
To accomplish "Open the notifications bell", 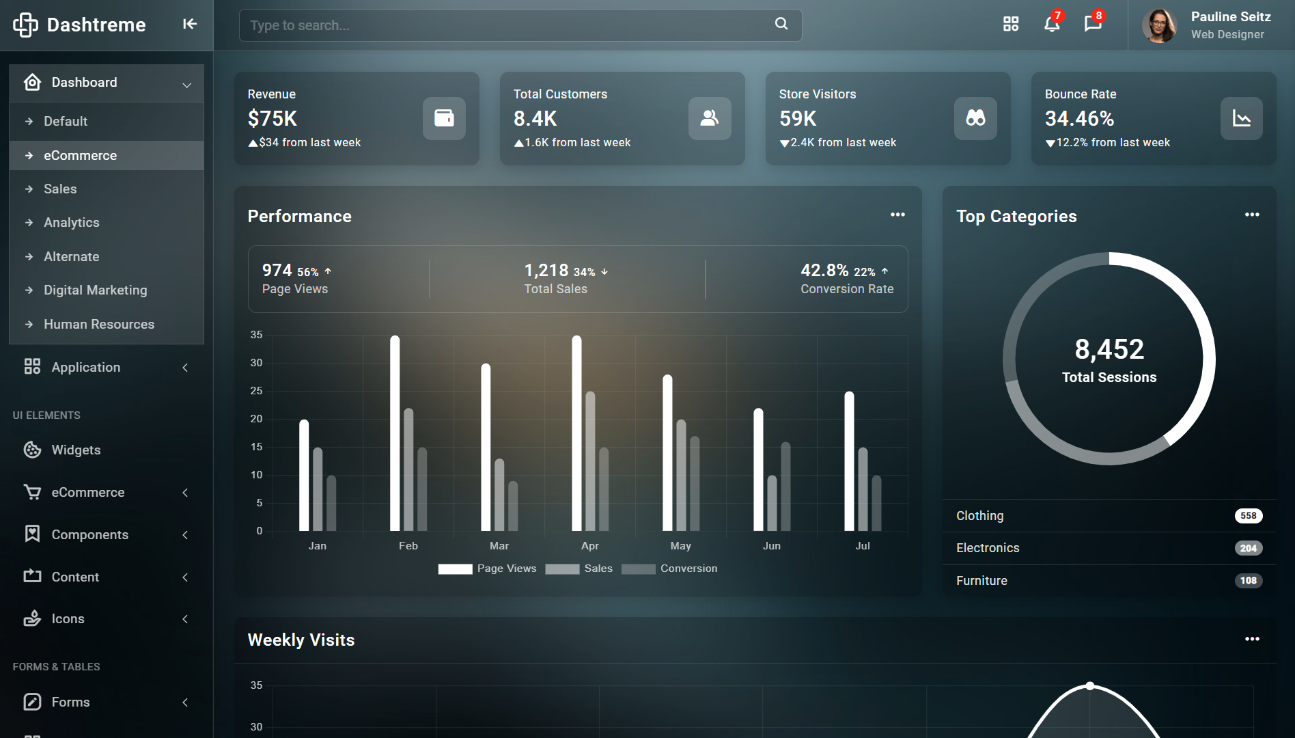I will (x=1052, y=25).
